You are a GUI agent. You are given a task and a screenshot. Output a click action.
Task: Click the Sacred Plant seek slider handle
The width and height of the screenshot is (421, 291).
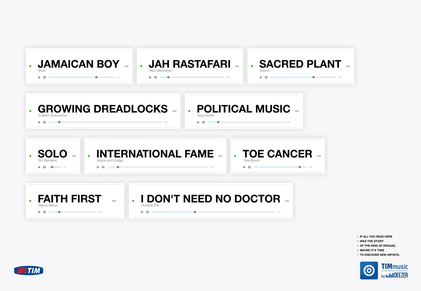314,77
